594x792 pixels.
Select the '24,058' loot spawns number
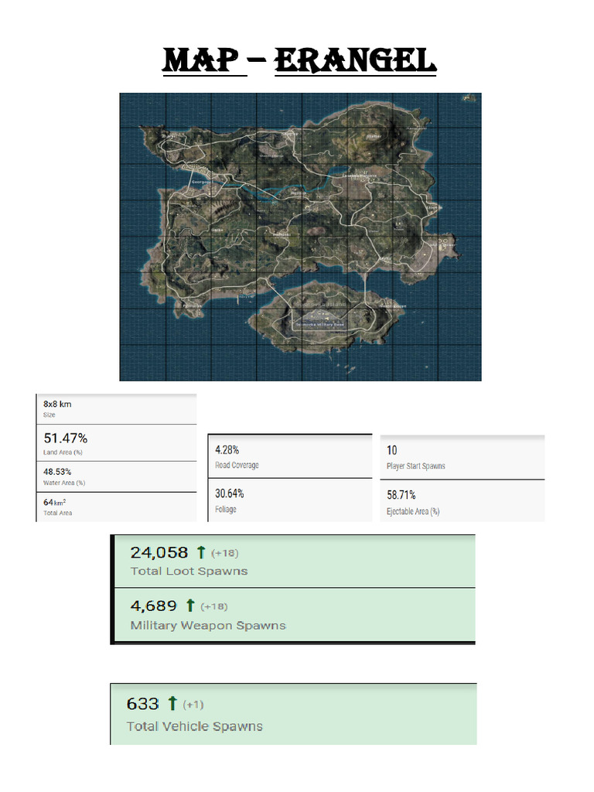[159, 552]
